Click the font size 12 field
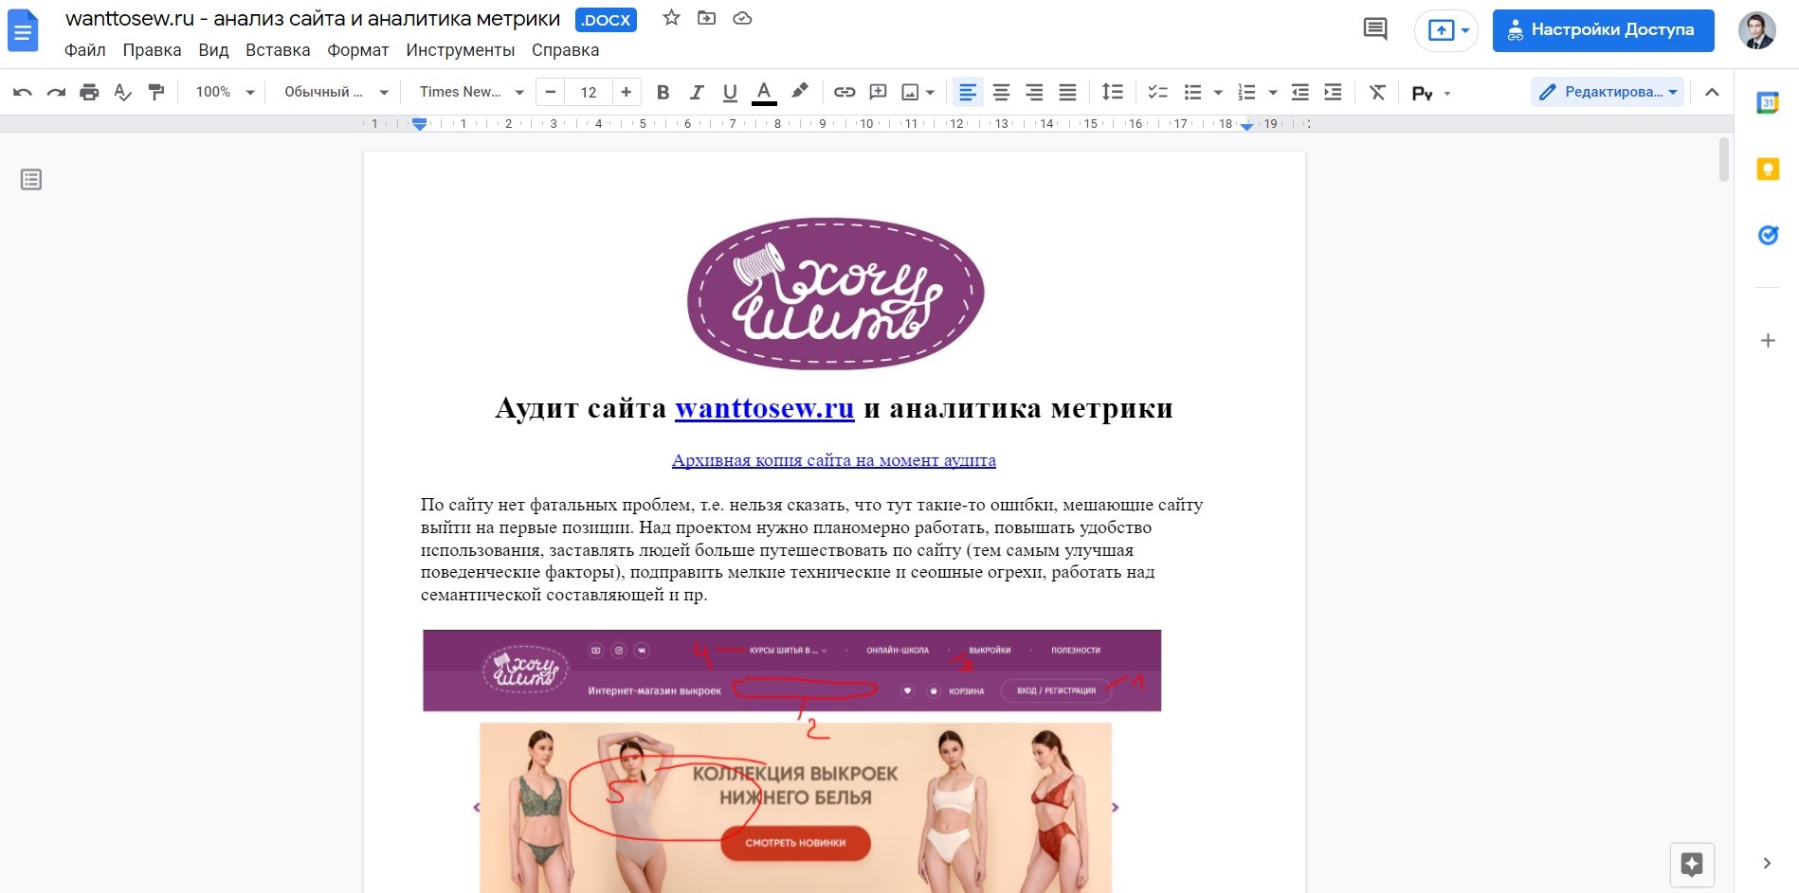The height and width of the screenshot is (893, 1799). (589, 92)
